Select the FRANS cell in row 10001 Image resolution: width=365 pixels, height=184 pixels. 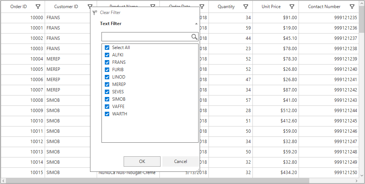[x=68, y=28]
